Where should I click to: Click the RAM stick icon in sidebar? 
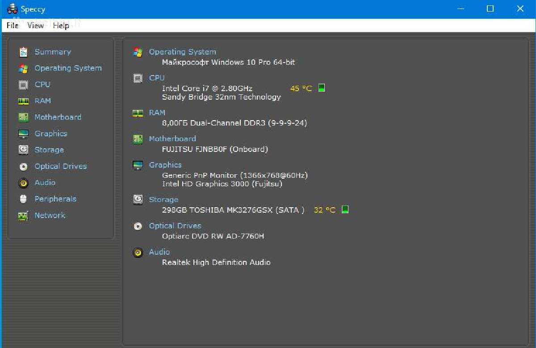tap(24, 101)
